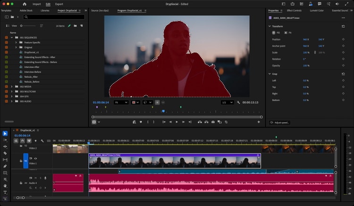Viewport: 354px width, 206px height.
Task: Select the Rectangle tool
Action: pos(5,173)
